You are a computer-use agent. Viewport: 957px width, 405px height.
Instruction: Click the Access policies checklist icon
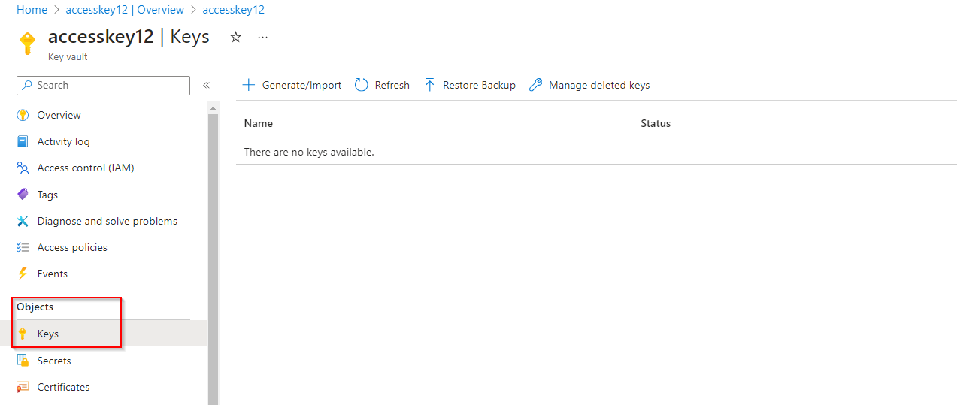[23, 247]
